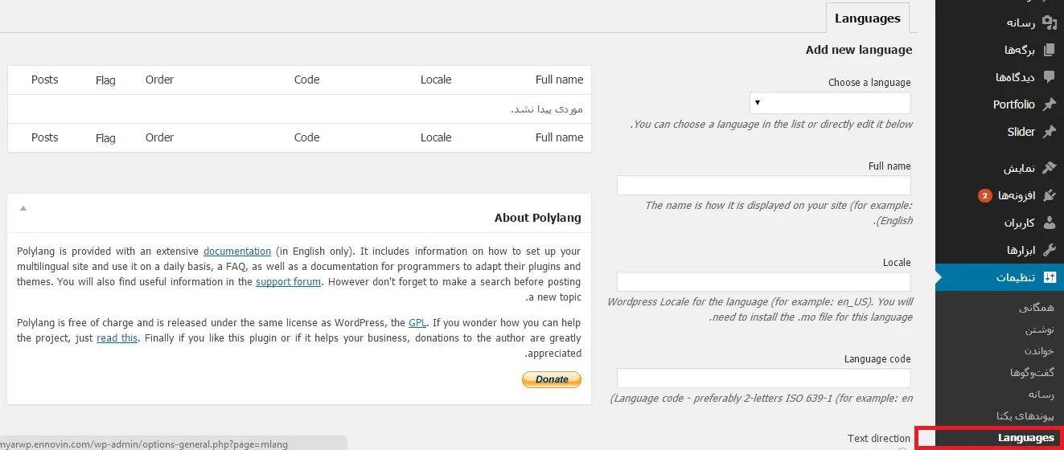The image size is (1064, 450).
Task: Click the bottom Code footer header
Action: pos(306,137)
